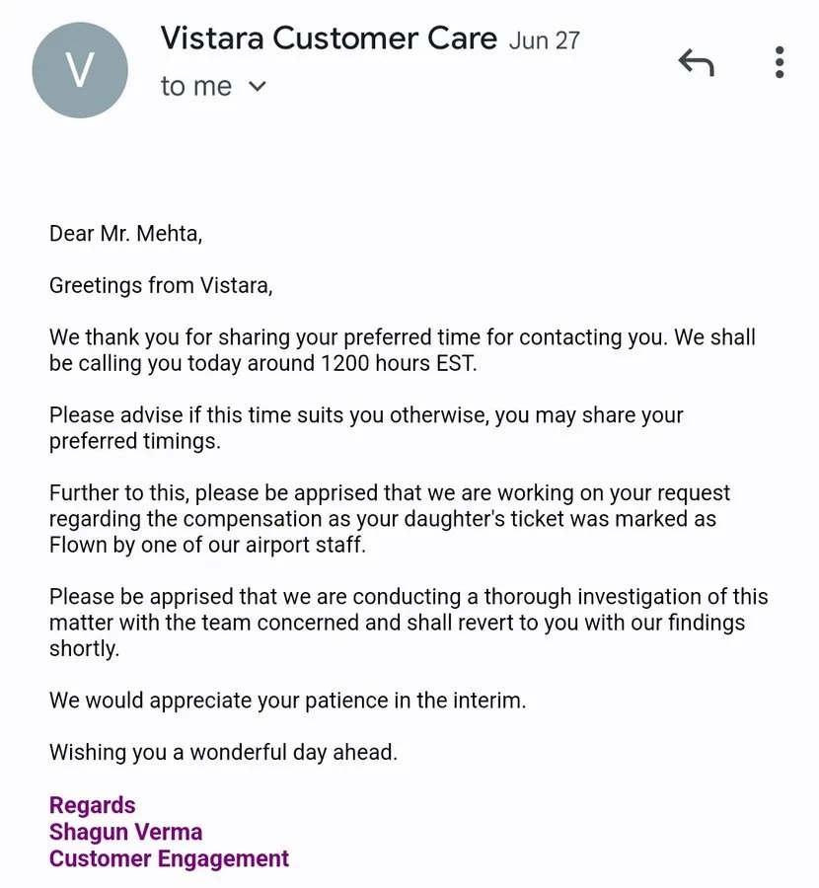Click the "thorough investigation" paragraph
The width and height of the screenshot is (819, 888).
(x=409, y=623)
